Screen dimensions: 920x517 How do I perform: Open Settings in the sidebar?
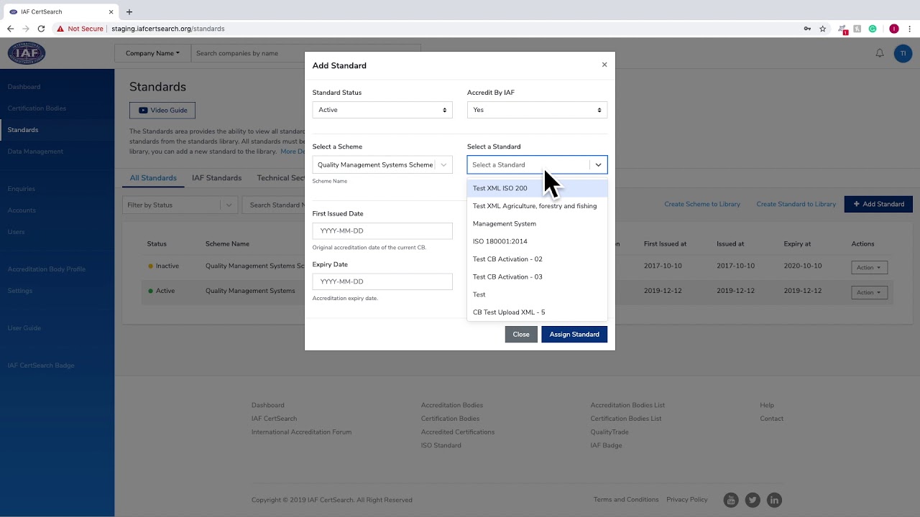tap(20, 291)
